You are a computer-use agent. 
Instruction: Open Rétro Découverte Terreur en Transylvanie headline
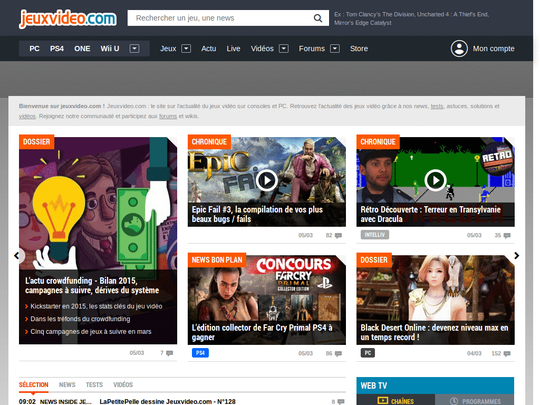tap(430, 214)
